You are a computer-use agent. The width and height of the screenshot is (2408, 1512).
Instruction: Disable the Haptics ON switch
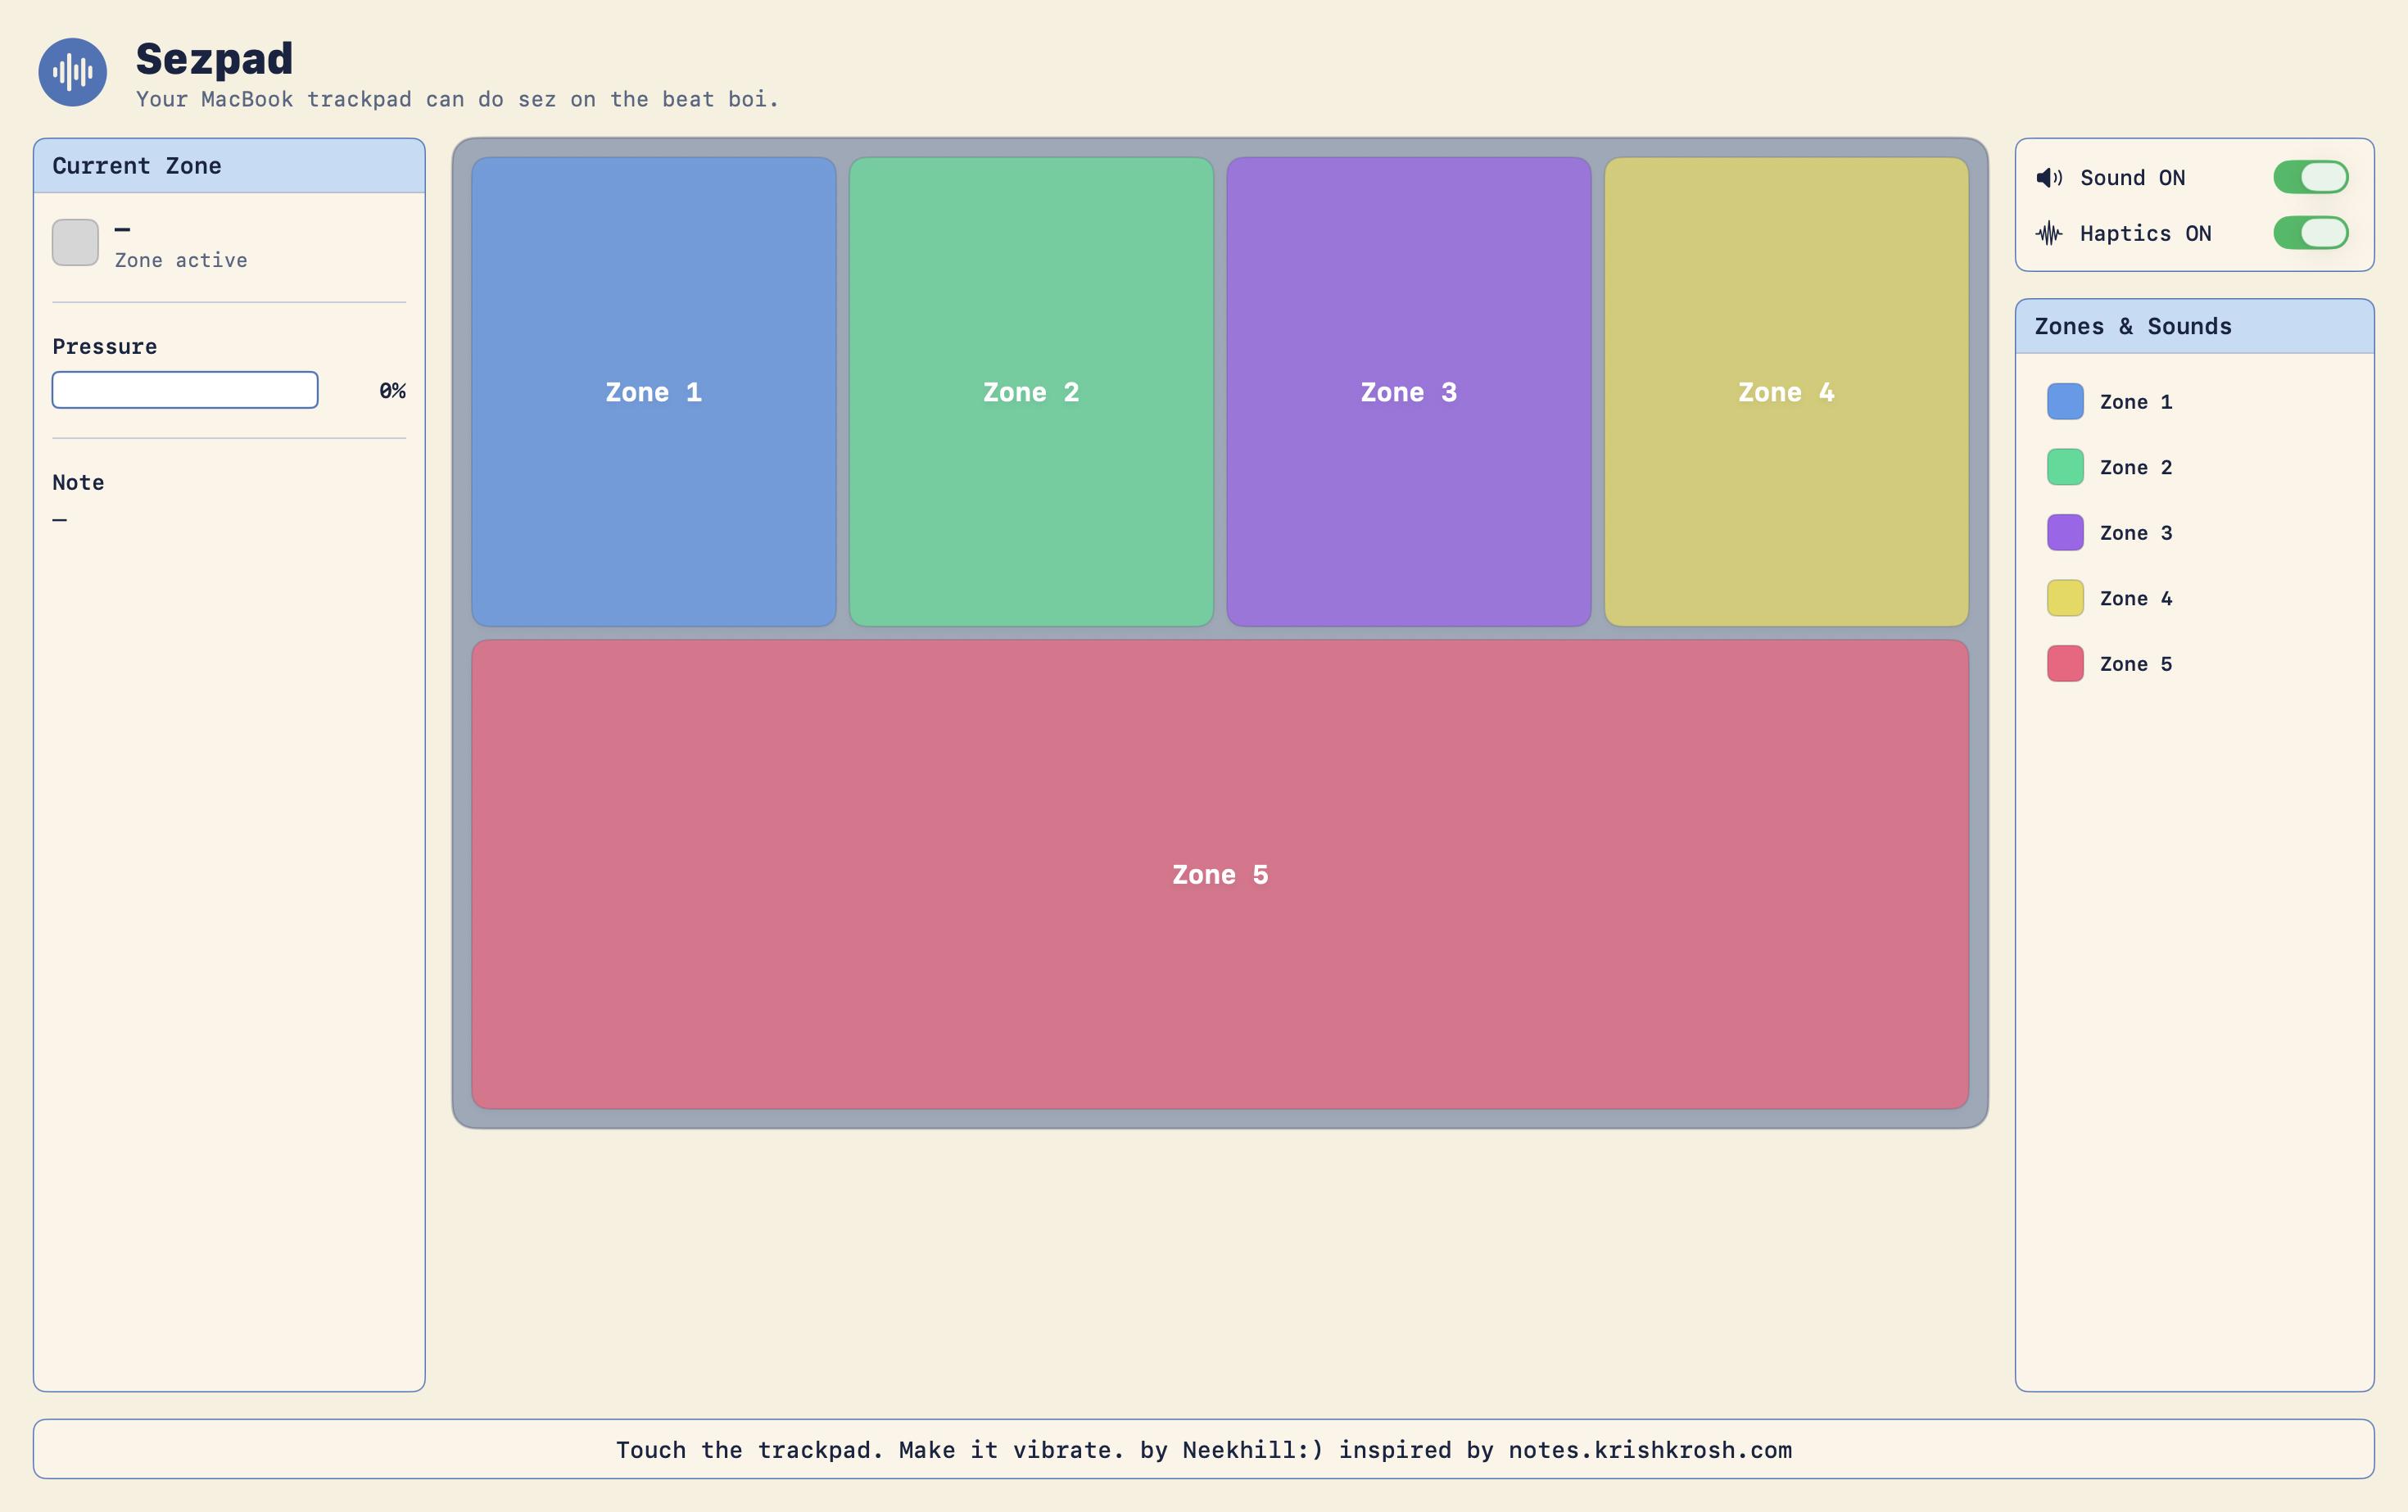point(2310,233)
